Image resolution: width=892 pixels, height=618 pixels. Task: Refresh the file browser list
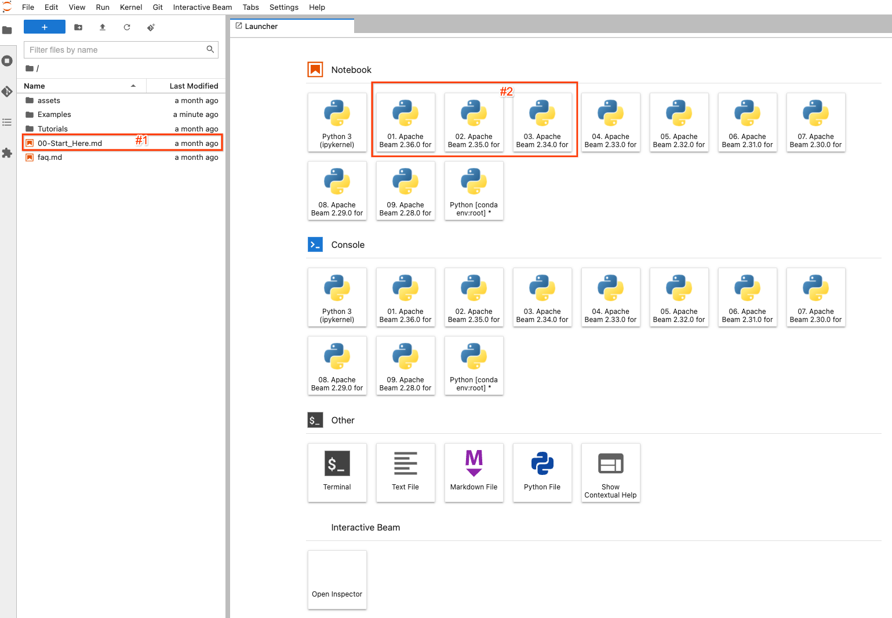(127, 27)
